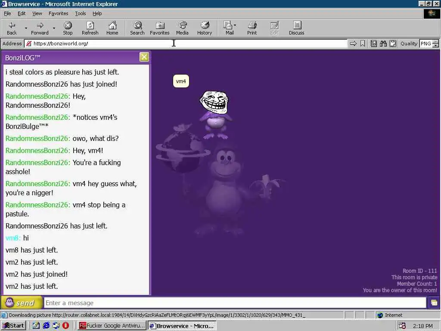The height and width of the screenshot is (331, 441).
Task: Click the troll-face Bonzi character
Action: click(x=215, y=115)
